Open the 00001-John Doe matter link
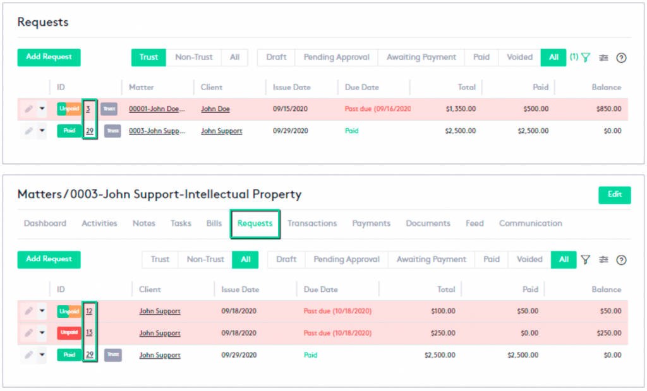The width and height of the screenshot is (647, 391). tap(157, 109)
